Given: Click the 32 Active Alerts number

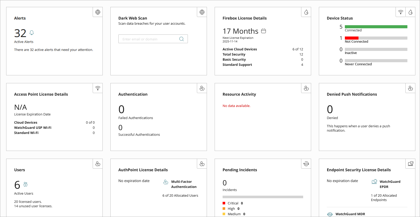Looking at the screenshot, I should tap(20, 33).
